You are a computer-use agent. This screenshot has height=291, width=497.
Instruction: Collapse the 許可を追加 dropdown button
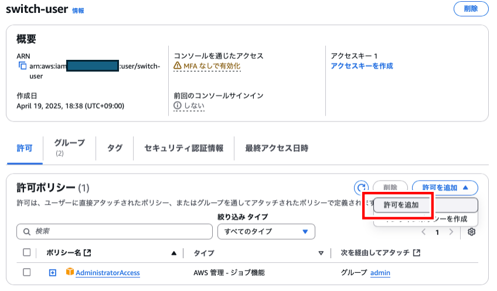(445, 188)
